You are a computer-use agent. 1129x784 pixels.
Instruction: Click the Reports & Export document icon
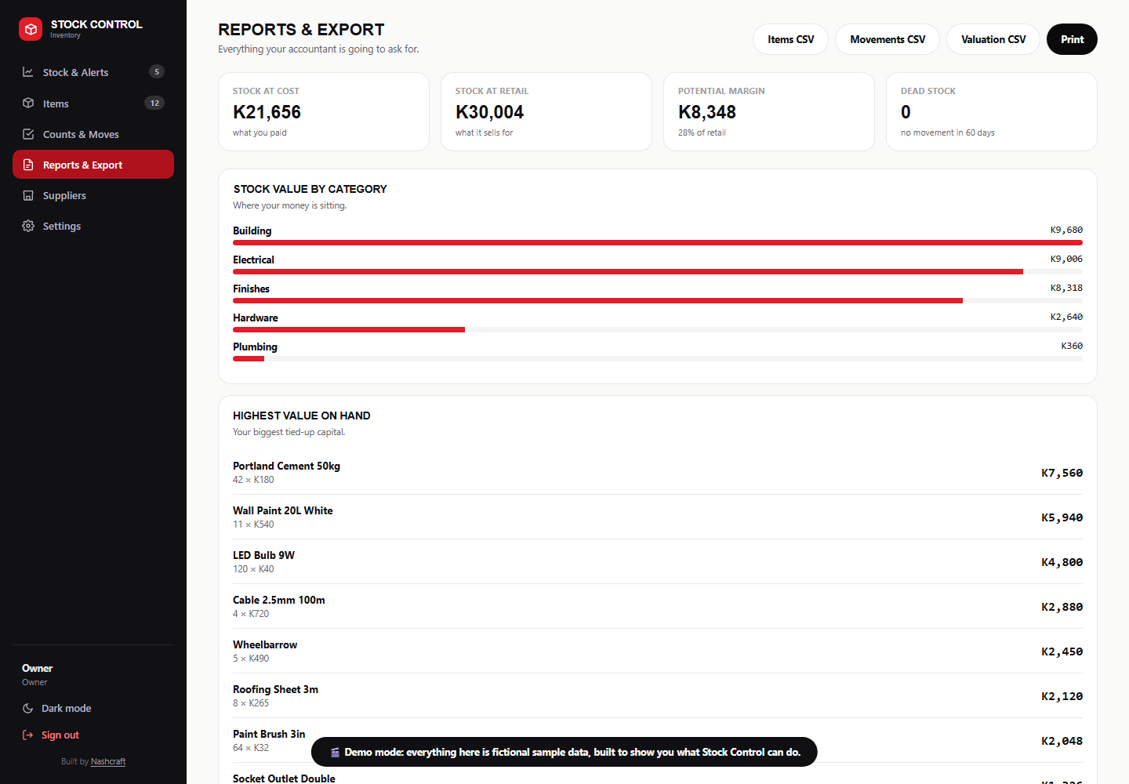[x=28, y=165]
